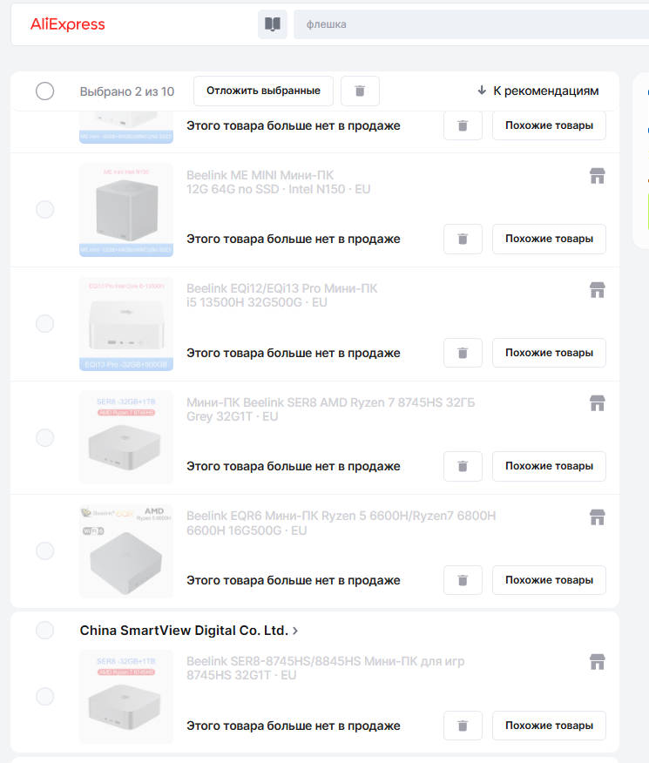Delete the Beelink EQi12/EQi13 Pro item

(463, 353)
